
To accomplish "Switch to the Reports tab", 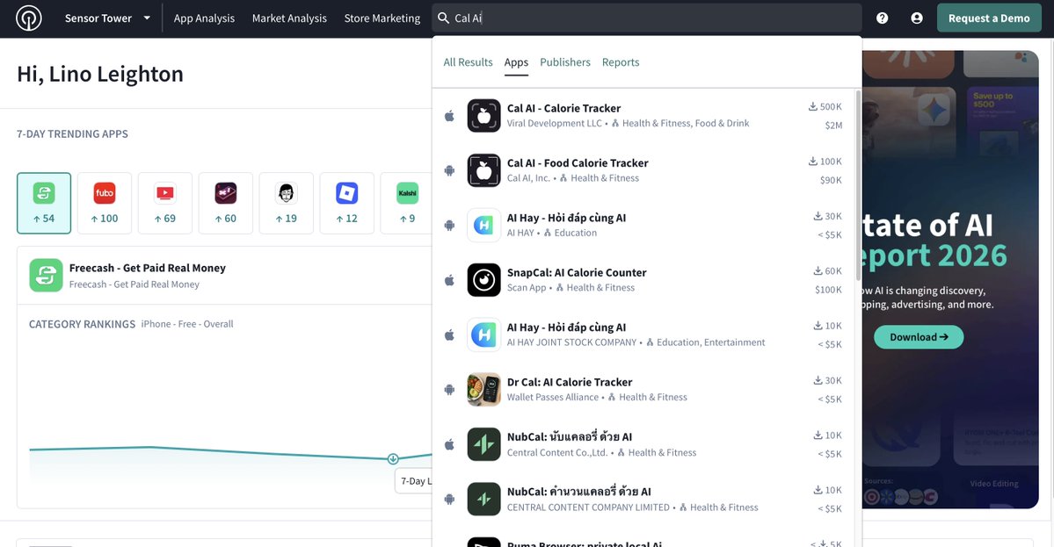I will point(621,62).
